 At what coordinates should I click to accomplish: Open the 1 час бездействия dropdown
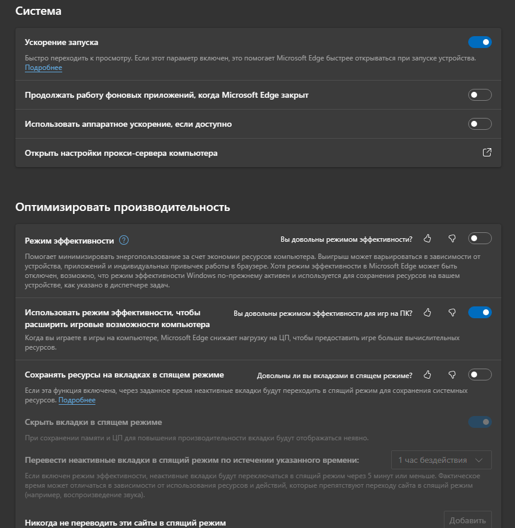442,460
